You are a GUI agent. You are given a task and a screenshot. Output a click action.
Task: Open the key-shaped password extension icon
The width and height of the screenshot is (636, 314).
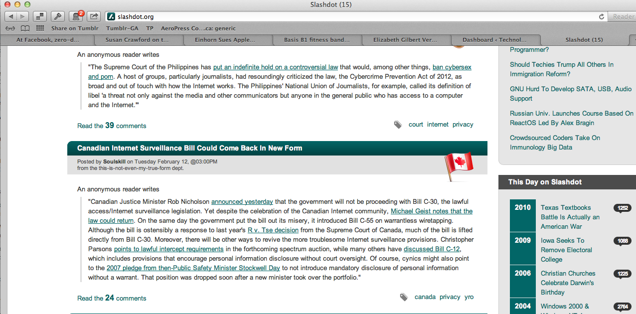coord(58,16)
